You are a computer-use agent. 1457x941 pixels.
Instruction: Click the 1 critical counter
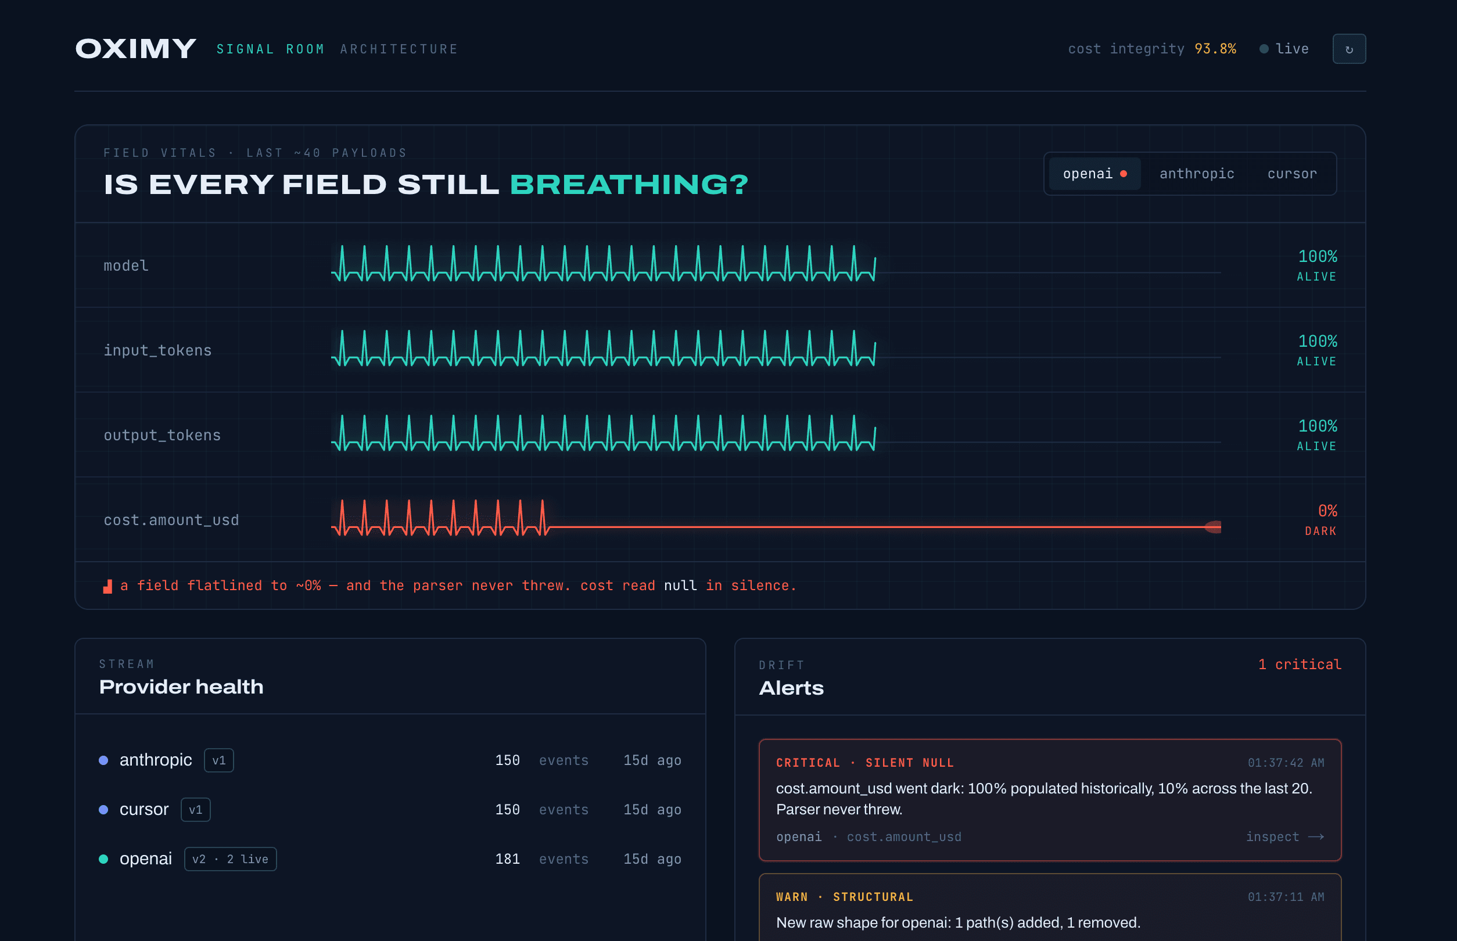[x=1300, y=664]
